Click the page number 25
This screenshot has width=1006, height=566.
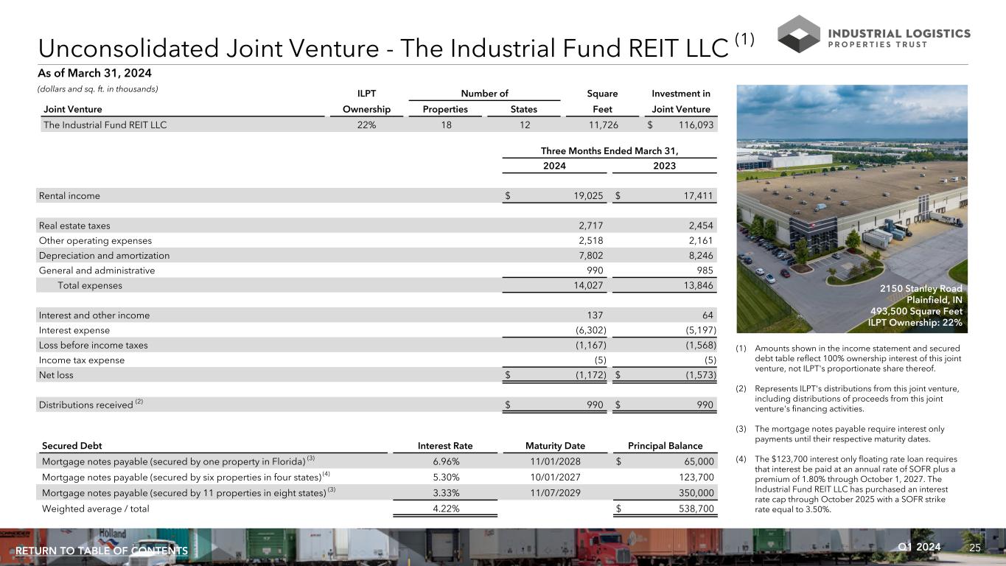click(x=976, y=548)
